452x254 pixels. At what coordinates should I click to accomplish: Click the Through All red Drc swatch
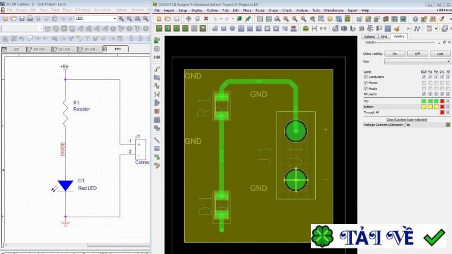click(442, 112)
